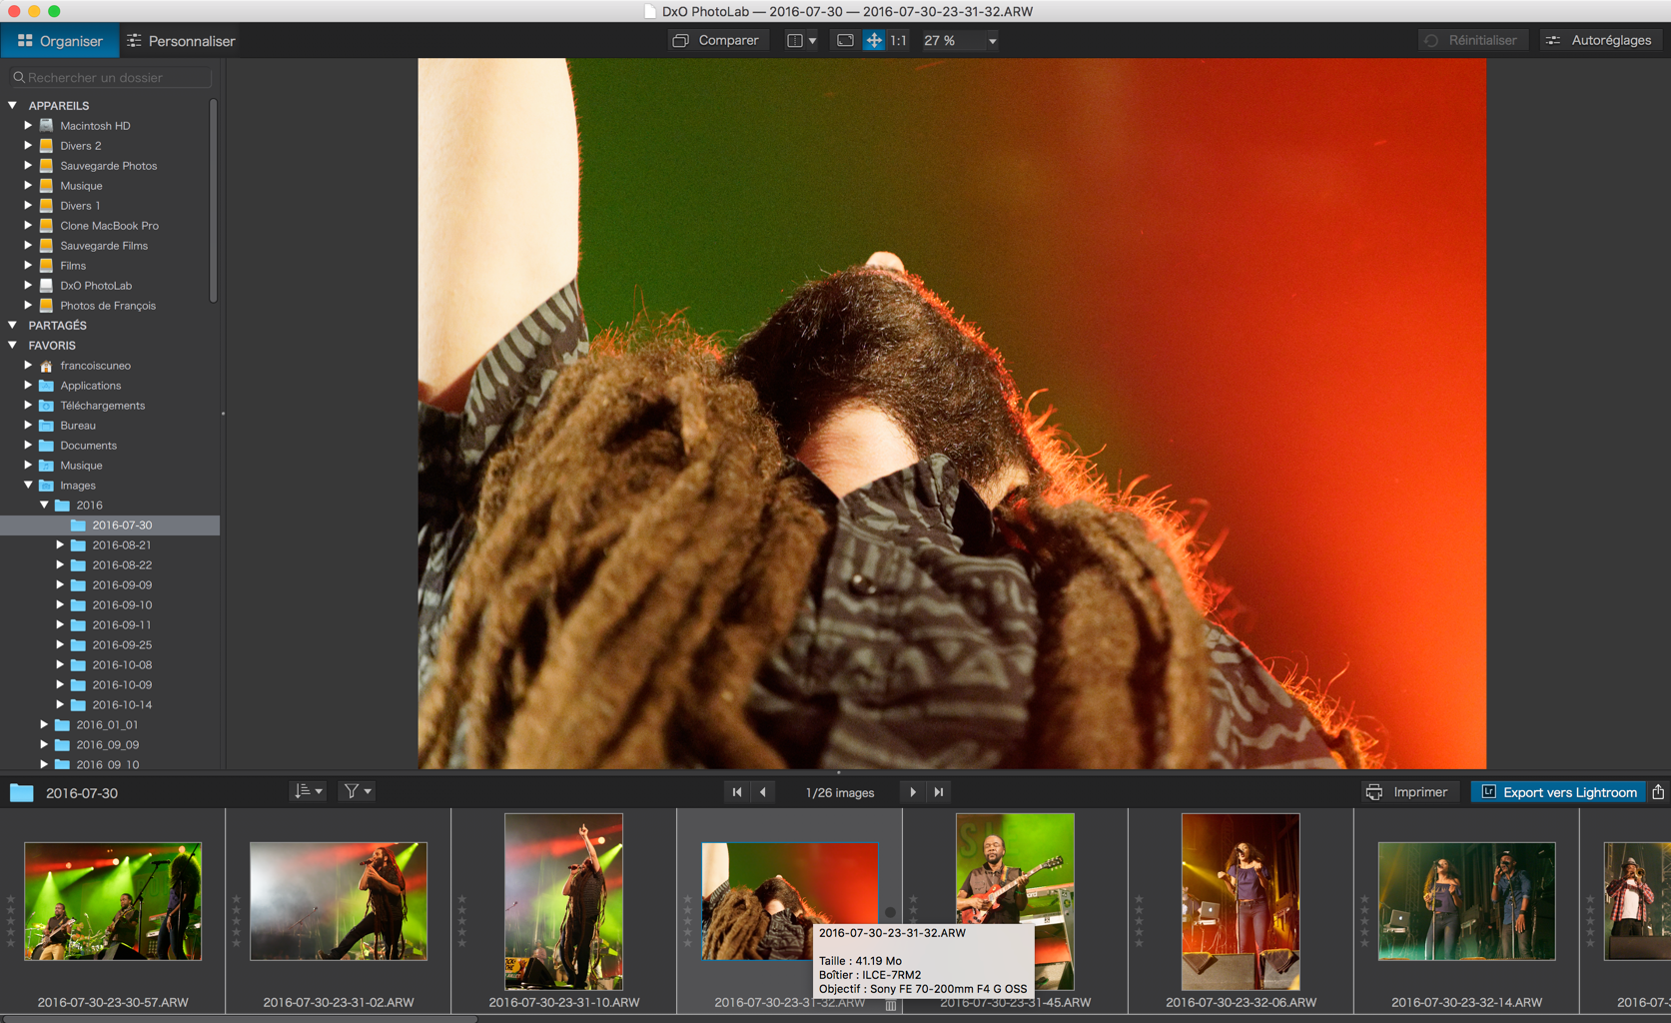
Task: Switch to the Organiser tab
Action: pyautogui.click(x=60, y=41)
